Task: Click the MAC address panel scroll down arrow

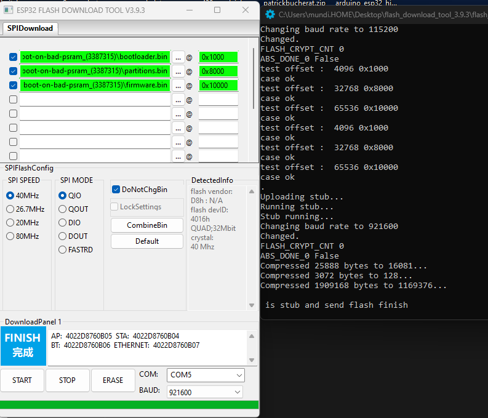Action: [x=252, y=360]
